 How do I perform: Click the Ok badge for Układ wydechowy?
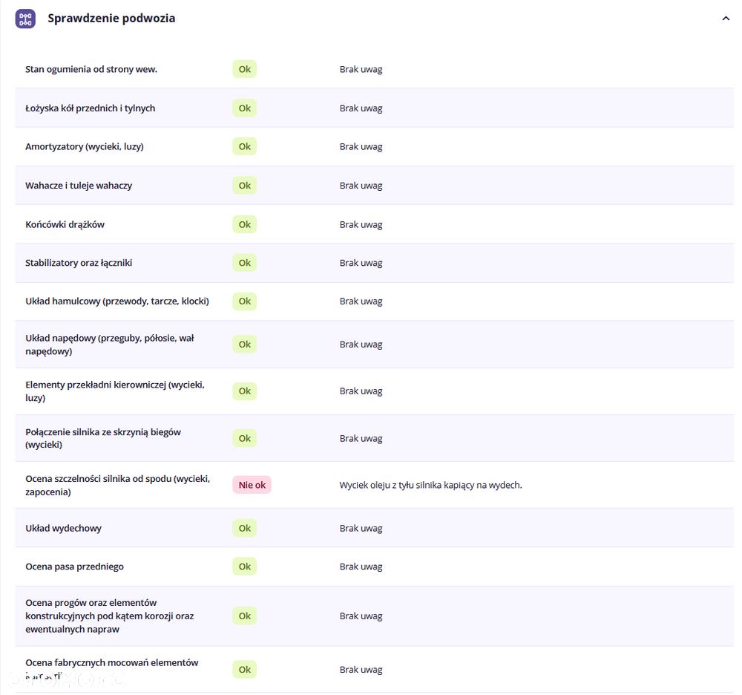[245, 529]
